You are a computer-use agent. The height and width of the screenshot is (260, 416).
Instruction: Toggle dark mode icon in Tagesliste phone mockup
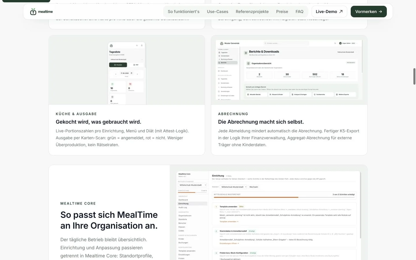point(137,46)
